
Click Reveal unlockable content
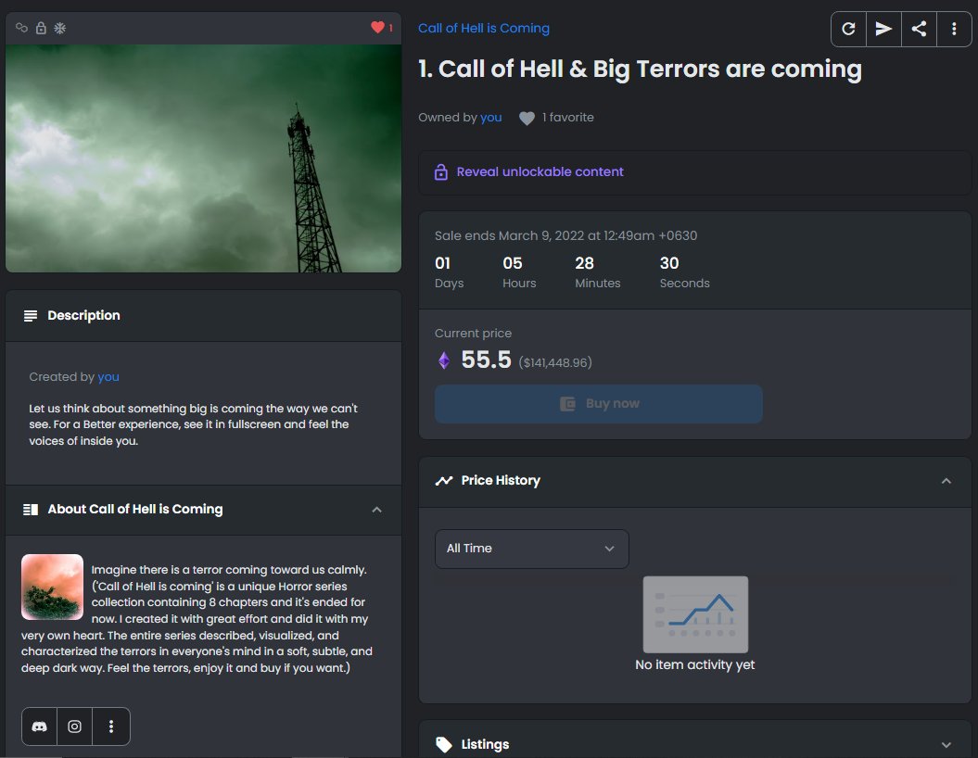(x=540, y=172)
